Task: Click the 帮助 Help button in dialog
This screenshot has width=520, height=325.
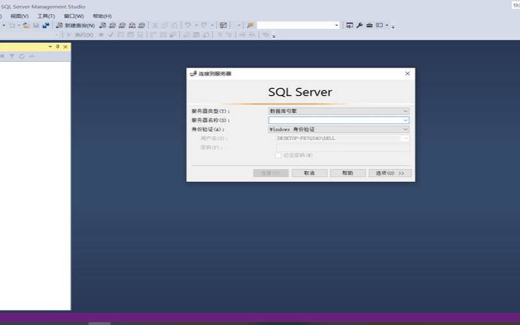Action: coord(348,173)
